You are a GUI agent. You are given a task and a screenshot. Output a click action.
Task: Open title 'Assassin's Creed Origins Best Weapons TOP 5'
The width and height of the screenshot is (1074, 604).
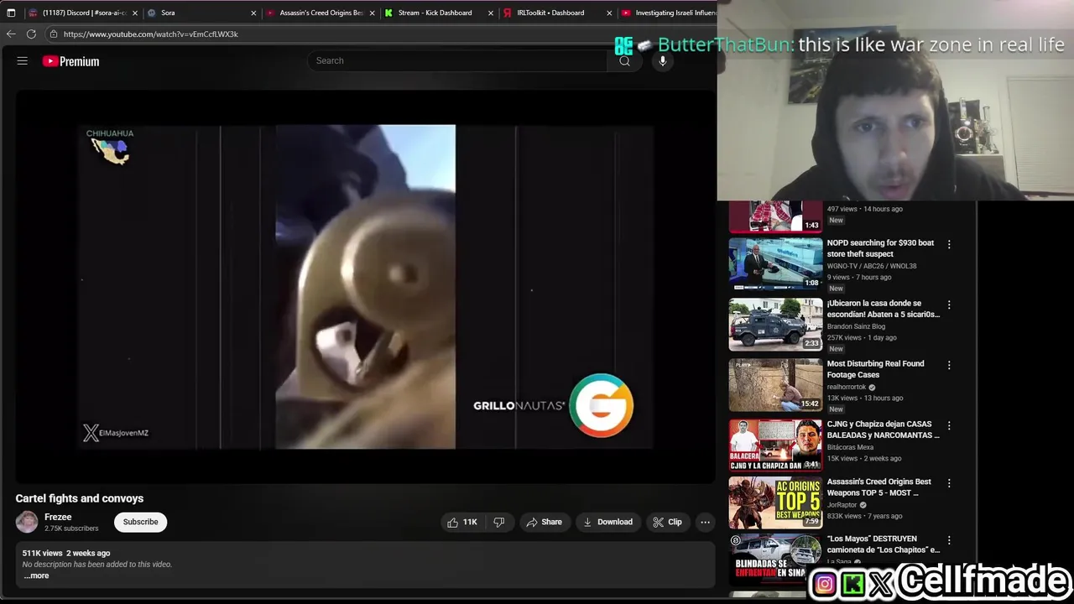pos(879,487)
